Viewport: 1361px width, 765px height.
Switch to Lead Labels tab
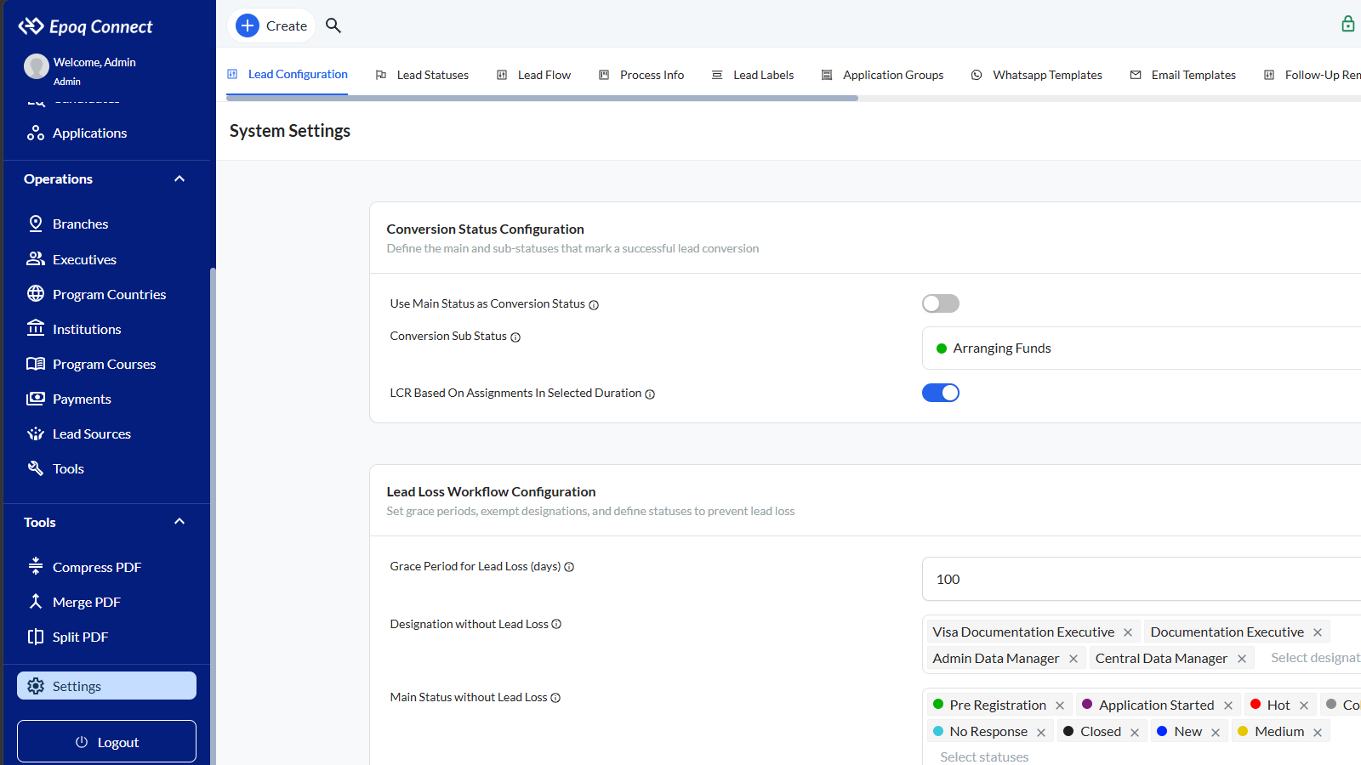[753, 75]
